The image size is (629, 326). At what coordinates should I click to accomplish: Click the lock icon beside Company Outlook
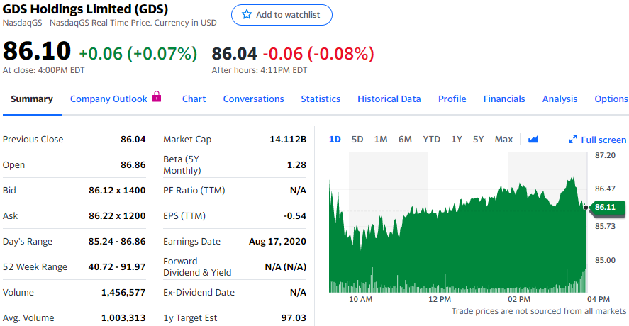[157, 97]
